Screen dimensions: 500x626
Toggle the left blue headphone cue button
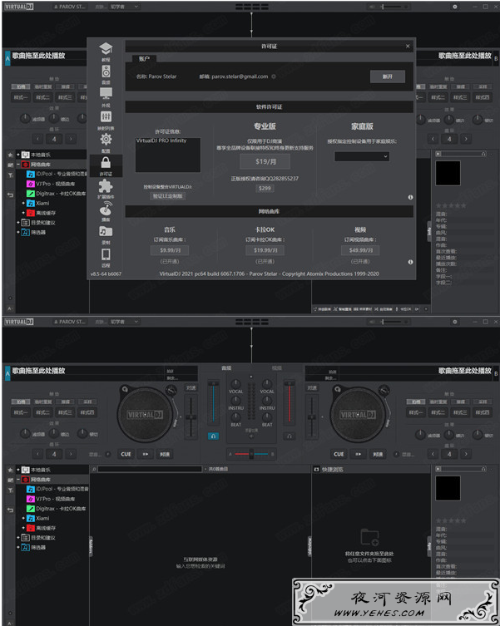coord(213,436)
